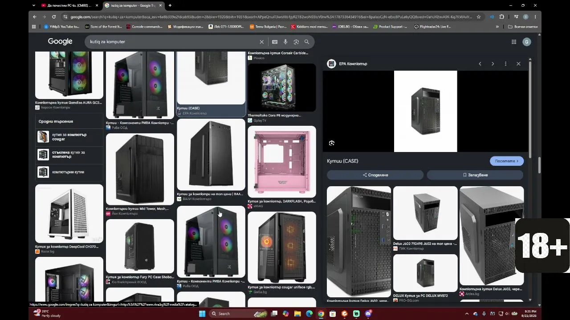Clear the Google search box with the X
The height and width of the screenshot is (320, 570).
pyautogui.click(x=262, y=42)
